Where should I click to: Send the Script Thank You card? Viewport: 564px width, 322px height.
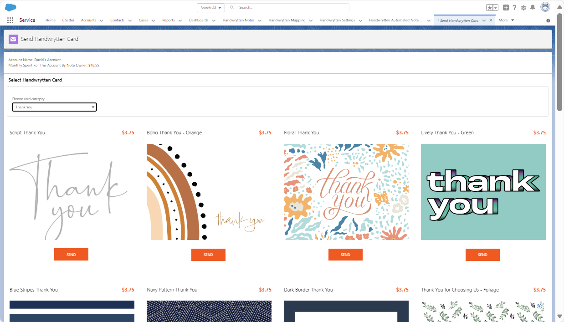point(71,255)
